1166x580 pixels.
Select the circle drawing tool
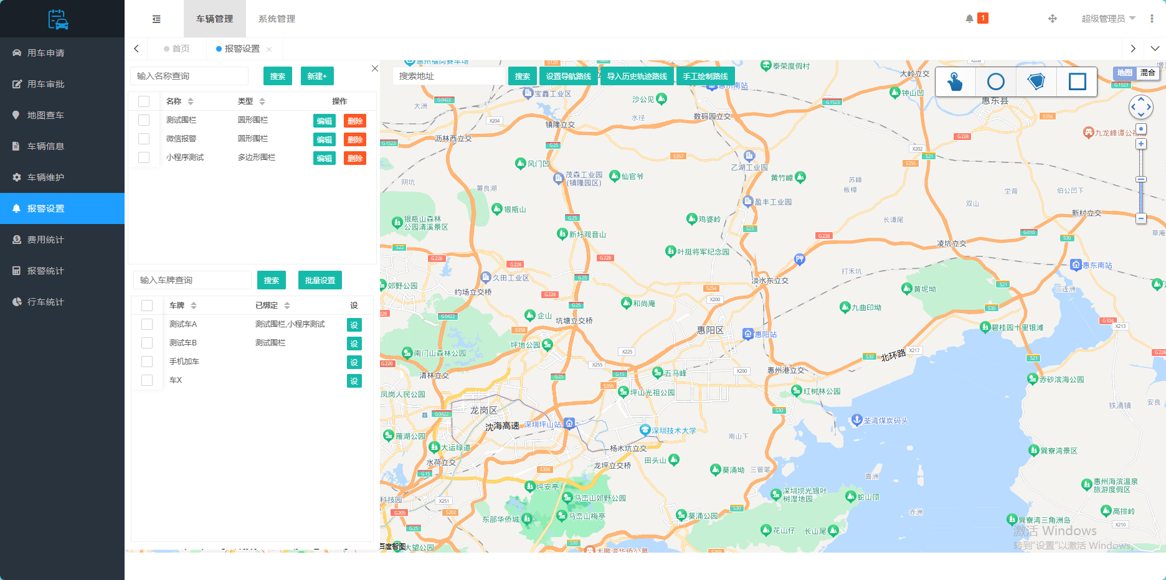tap(996, 82)
